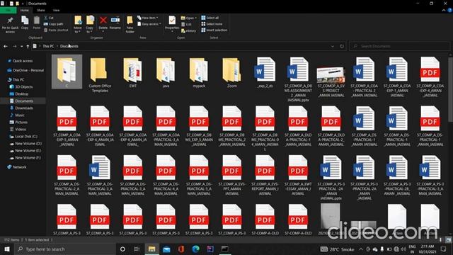Viewport: 453px width, 255px height.
Task: Open Task View on taskbar
Action: [137, 249]
